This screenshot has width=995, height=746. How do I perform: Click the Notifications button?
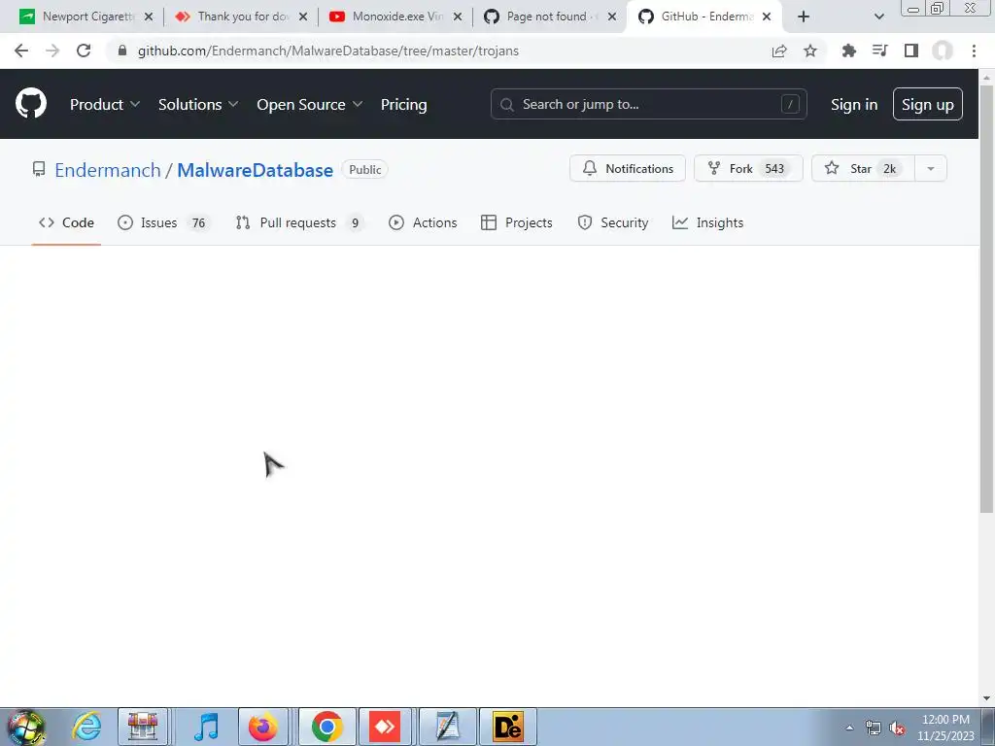coord(627,168)
